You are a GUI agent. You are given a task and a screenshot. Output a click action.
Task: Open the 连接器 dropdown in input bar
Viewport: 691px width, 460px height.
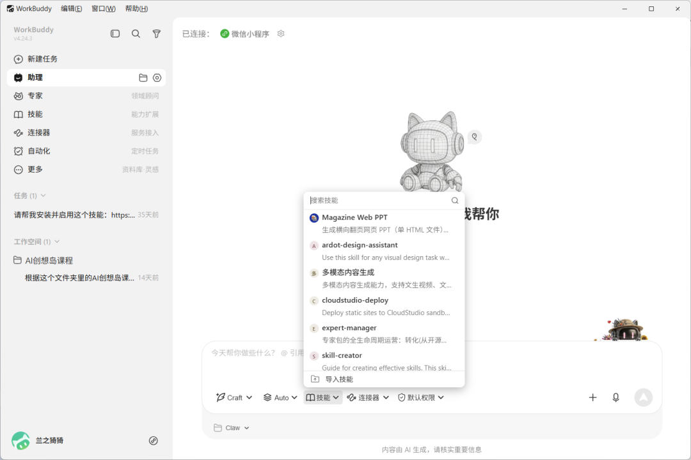click(x=368, y=397)
